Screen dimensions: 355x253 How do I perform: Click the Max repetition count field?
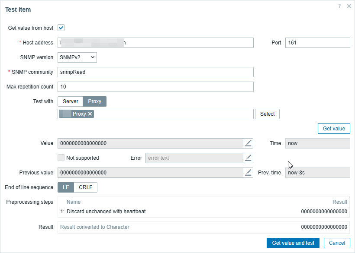[x=155, y=87]
